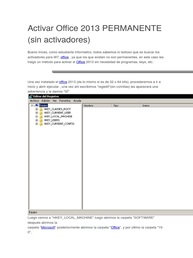This screenshot has height=258, width=193.
Task: Expand HKEY_LOCAL_MACHINE node
Action: (x=37, y=116)
